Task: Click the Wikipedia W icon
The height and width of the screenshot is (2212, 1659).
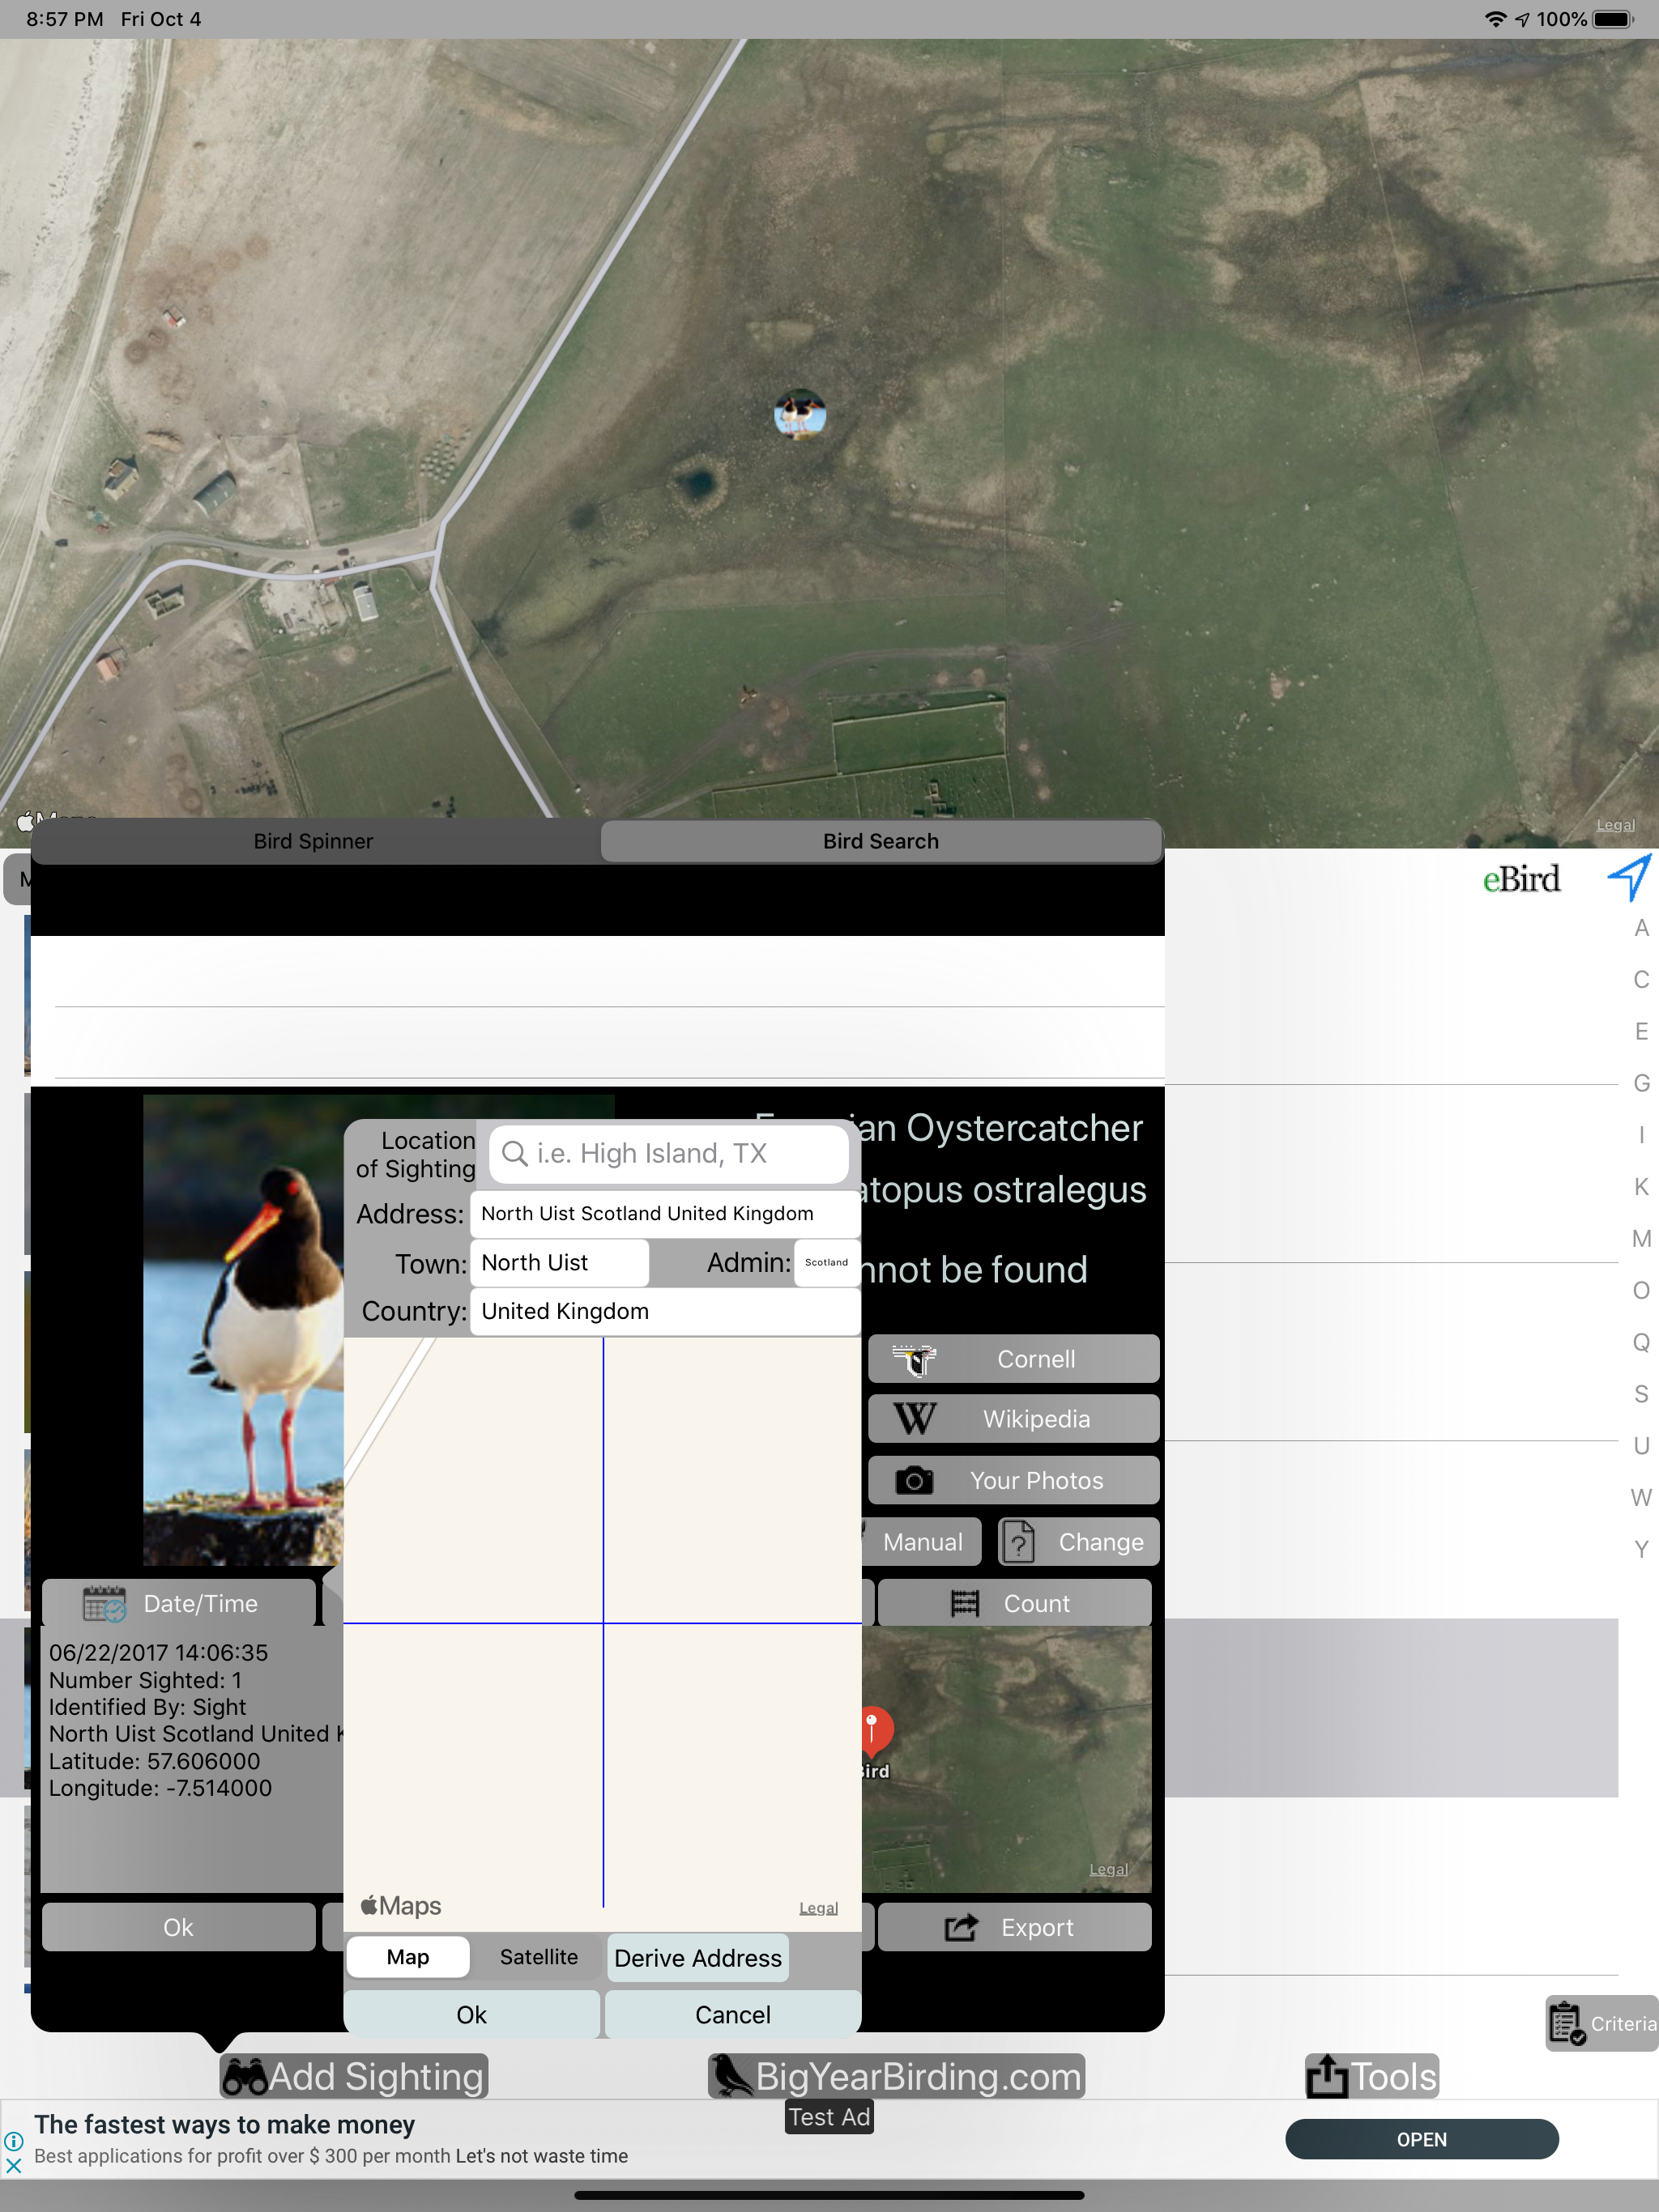Action: tap(915, 1419)
